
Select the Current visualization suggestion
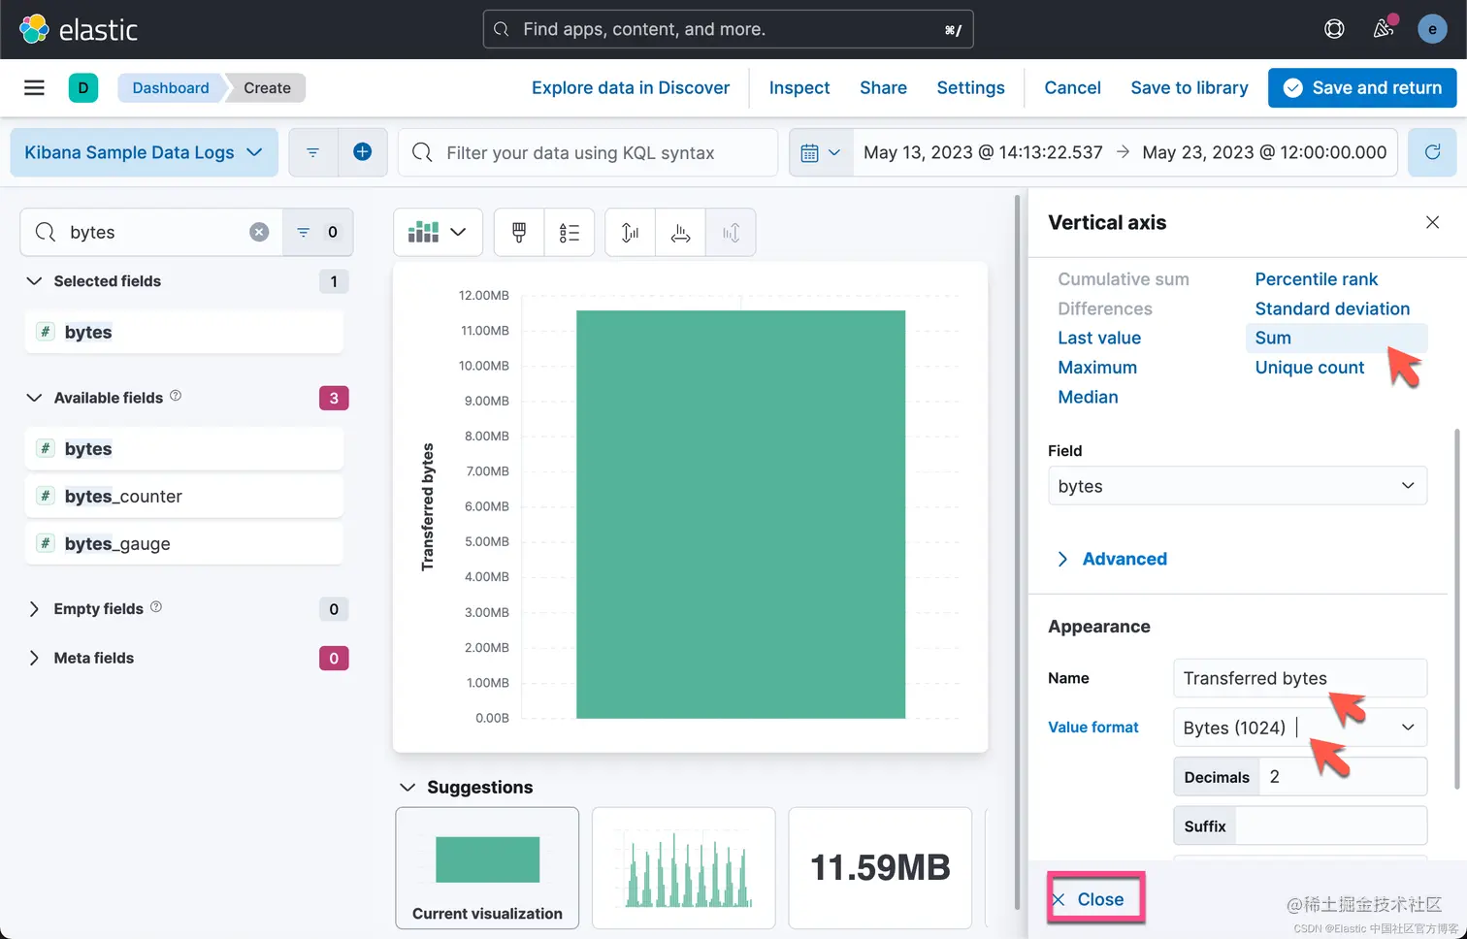[487, 868]
